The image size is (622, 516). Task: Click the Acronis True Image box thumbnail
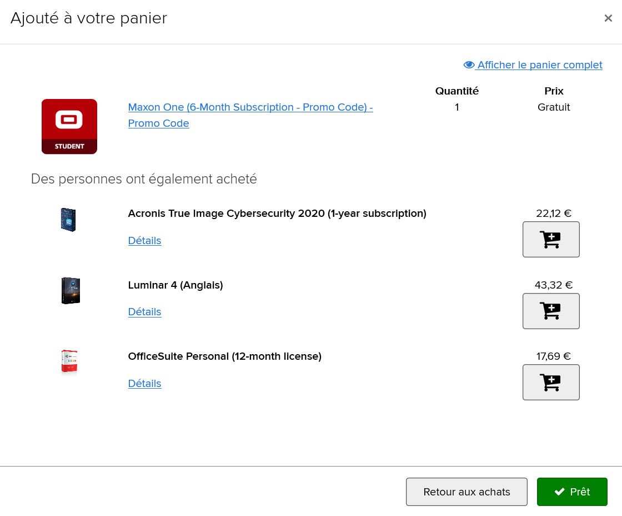tap(68, 220)
